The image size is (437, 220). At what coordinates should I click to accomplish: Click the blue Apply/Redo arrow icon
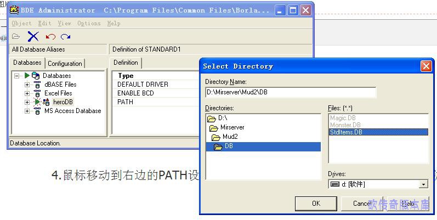[66, 36]
